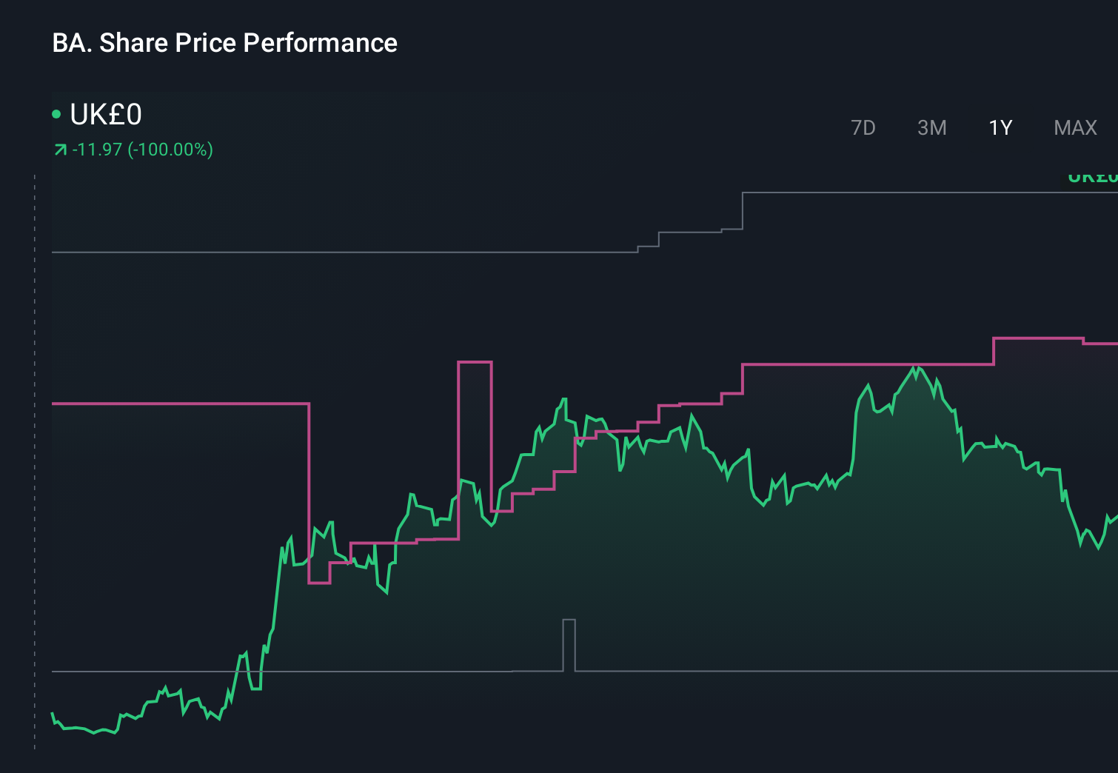Image resolution: width=1118 pixels, height=773 pixels.
Task: Expand the 1Y range selector options
Action: (999, 127)
